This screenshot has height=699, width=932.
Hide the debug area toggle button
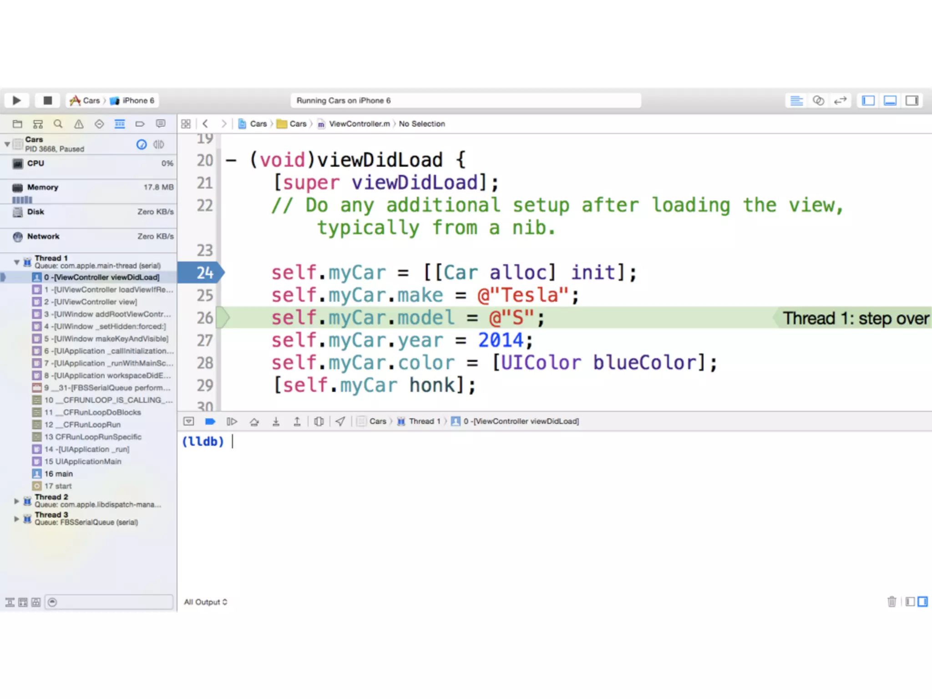click(x=189, y=421)
